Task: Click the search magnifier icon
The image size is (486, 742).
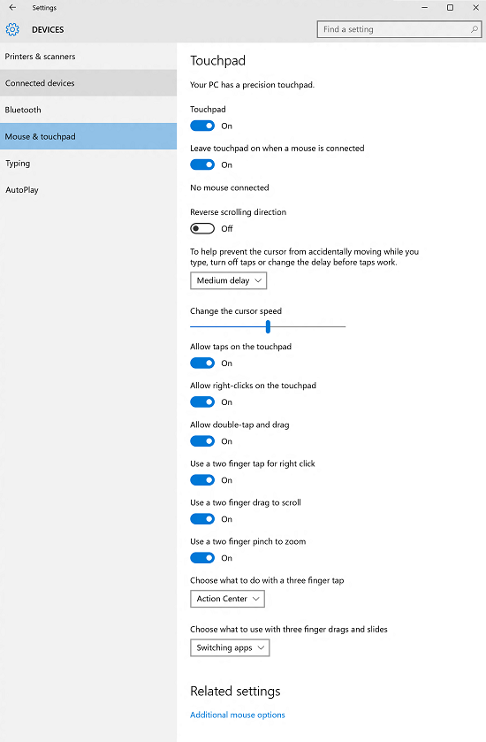Action: (475, 29)
